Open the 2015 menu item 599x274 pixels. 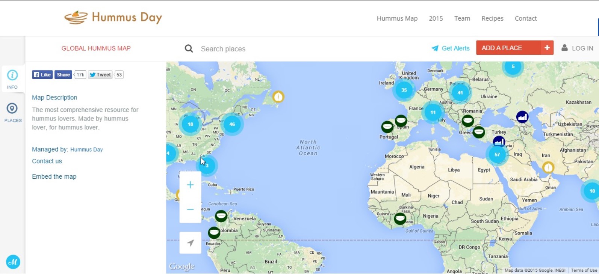pyautogui.click(x=436, y=18)
